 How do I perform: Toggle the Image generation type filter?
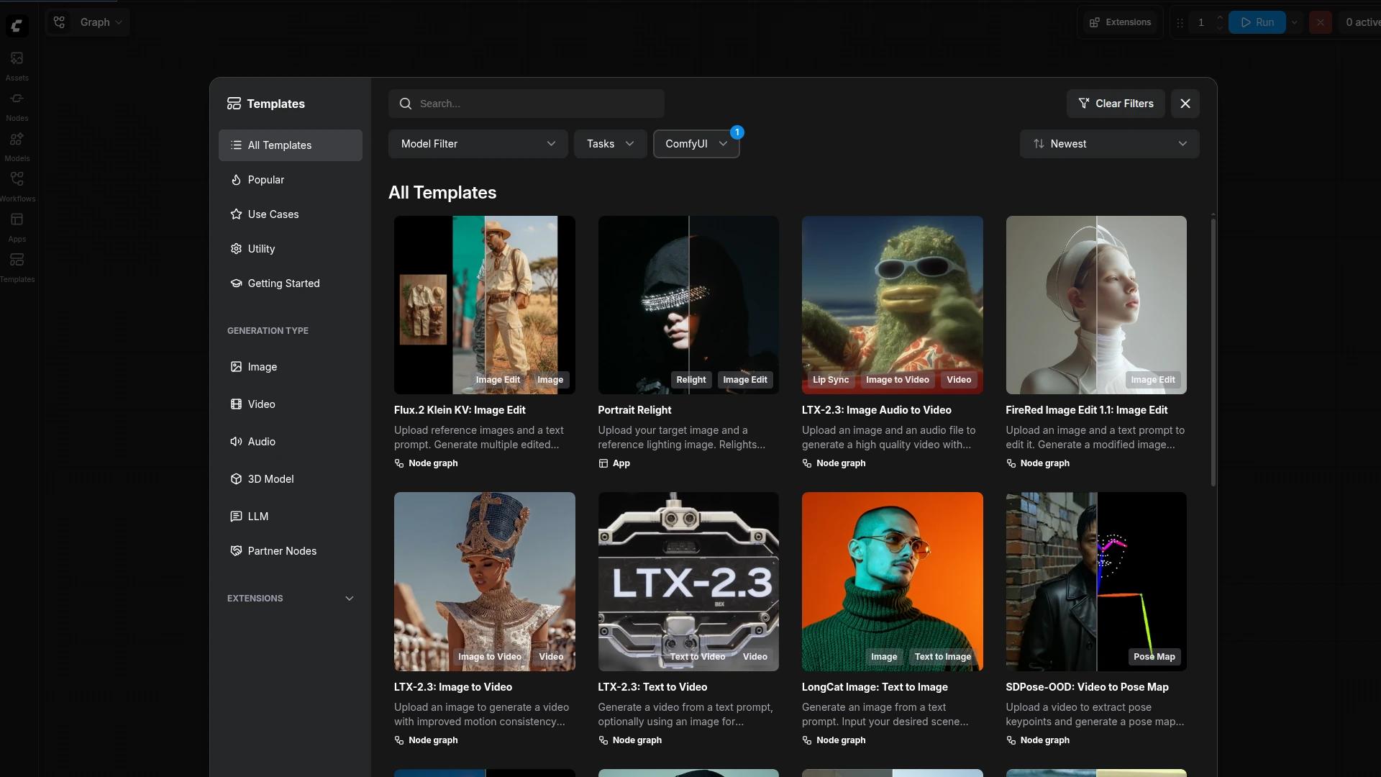(x=262, y=367)
